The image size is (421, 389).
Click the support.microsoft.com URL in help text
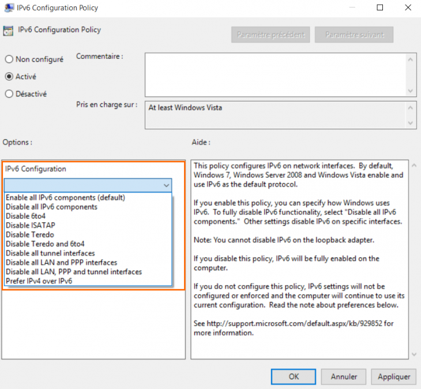click(x=294, y=323)
